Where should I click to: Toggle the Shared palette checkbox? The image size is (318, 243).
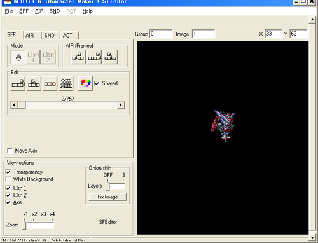[x=97, y=83]
